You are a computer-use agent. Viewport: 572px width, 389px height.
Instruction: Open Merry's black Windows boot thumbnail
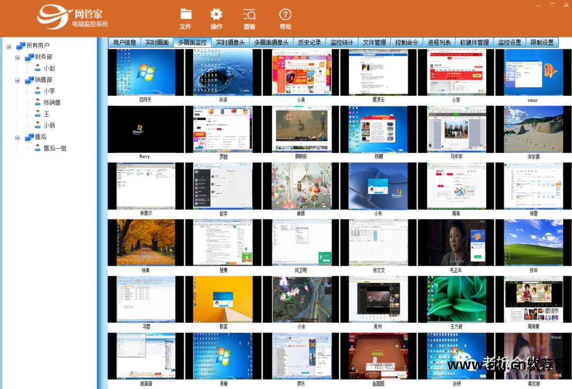point(146,129)
